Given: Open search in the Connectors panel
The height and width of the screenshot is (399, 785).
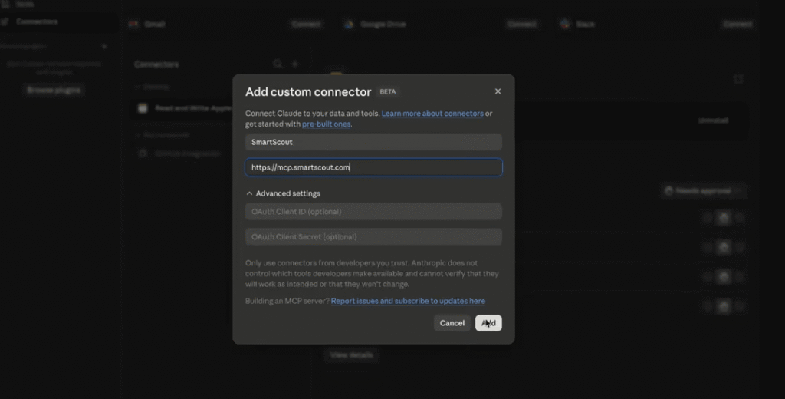Looking at the screenshot, I should pos(278,64).
